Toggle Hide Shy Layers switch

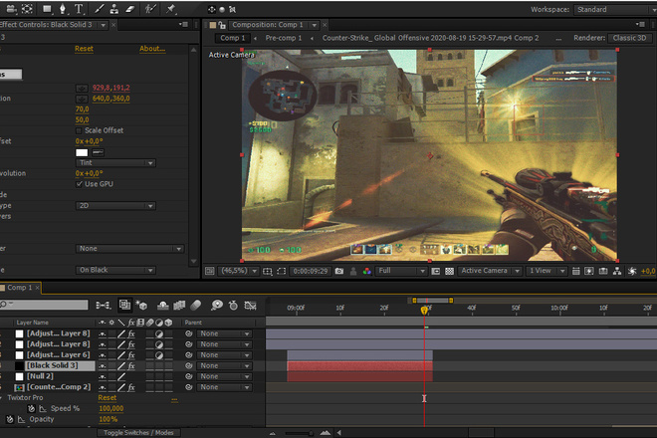pos(162,306)
